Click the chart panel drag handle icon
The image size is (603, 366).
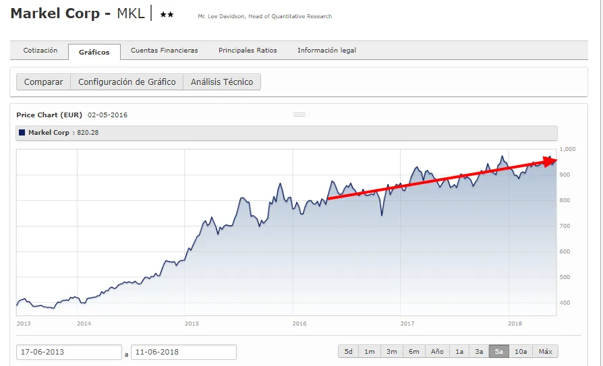point(299,115)
